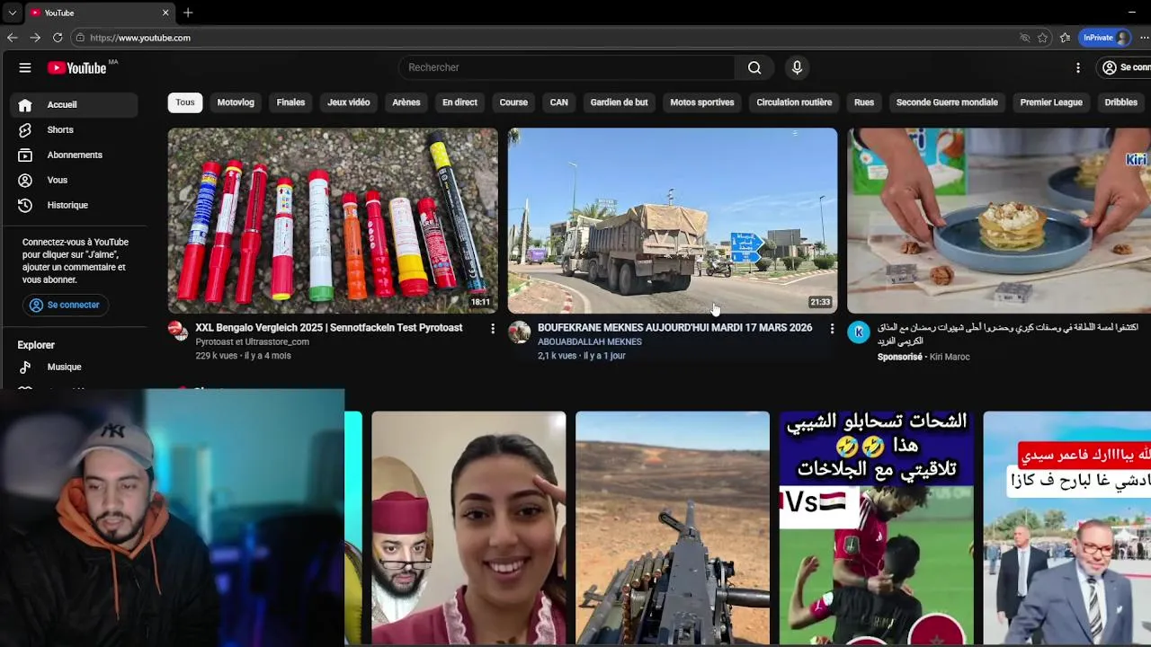Open BOUFEKRANE MEKNES AUJOURD'HUI video title
Viewport: 1151px width, 647px height.
click(674, 328)
